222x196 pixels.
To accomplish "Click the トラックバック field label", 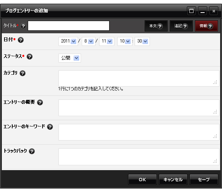I will pyautogui.click(x=15, y=151).
